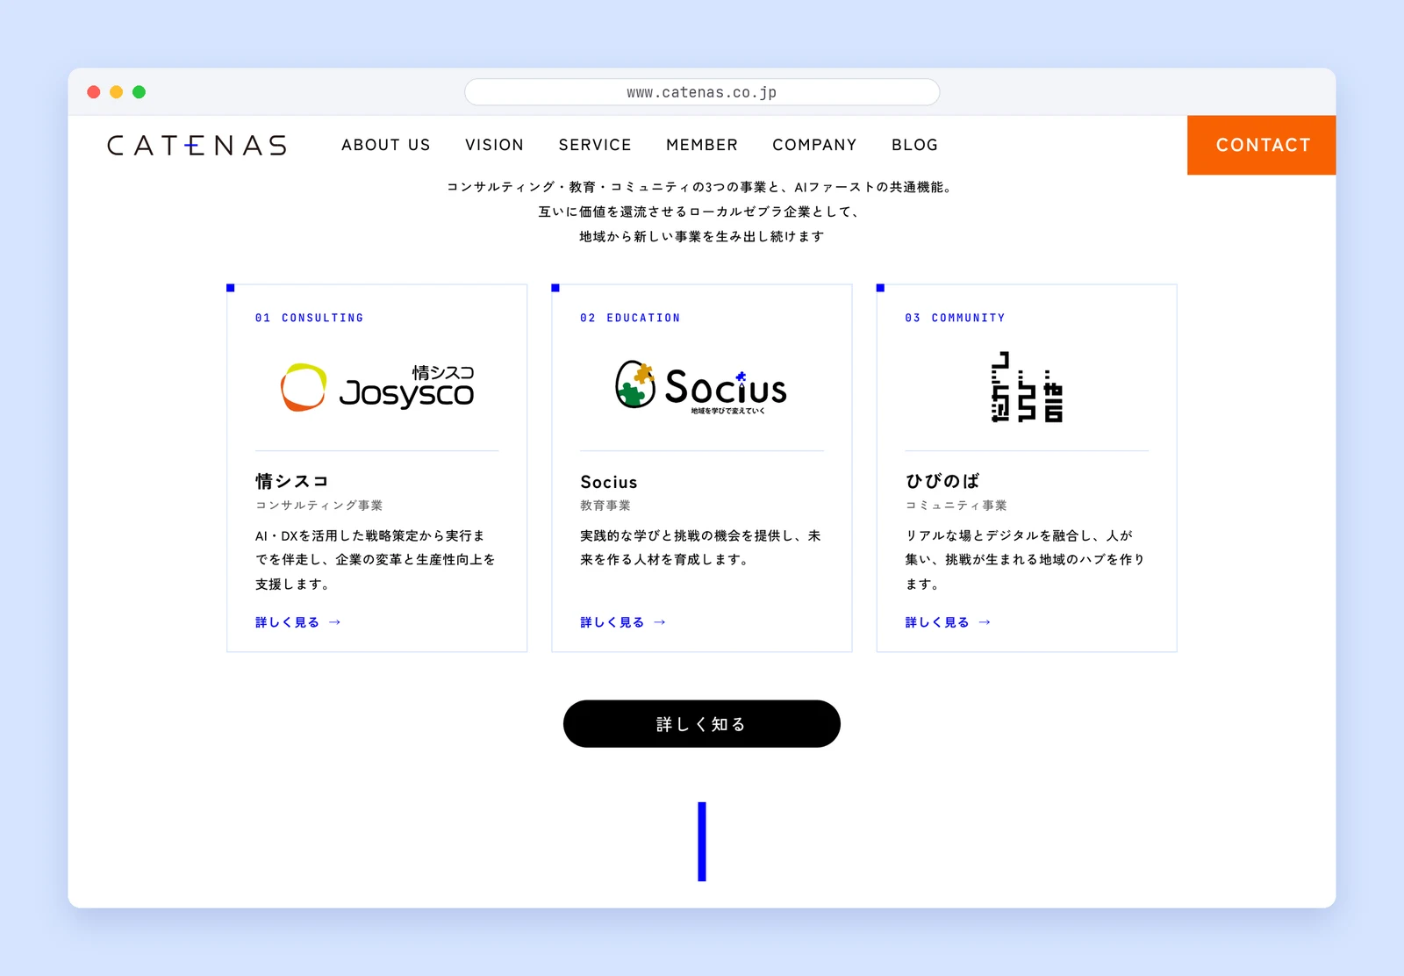
Task: Go to the VISION page
Action: point(495,145)
